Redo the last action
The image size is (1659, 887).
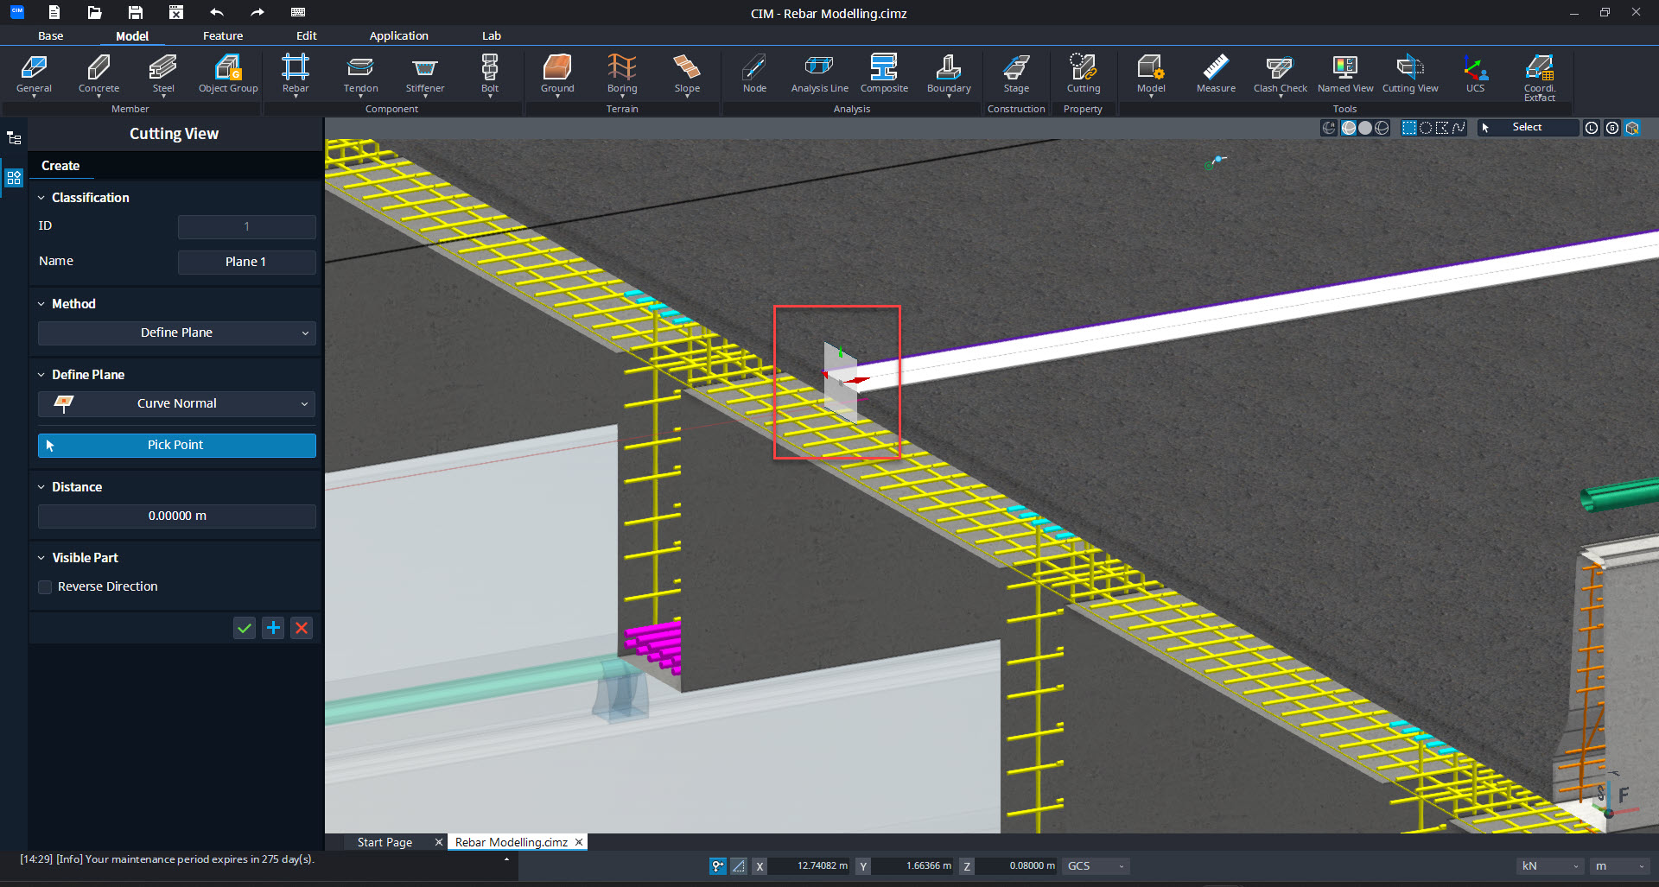(x=257, y=12)
